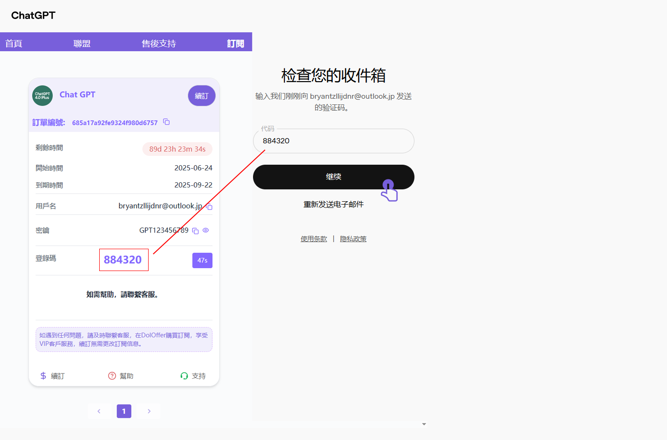The width and height of the screenshot is (667, 440).
Task: Open the 聯盟 navigation tab
Action: coord(82,44)
